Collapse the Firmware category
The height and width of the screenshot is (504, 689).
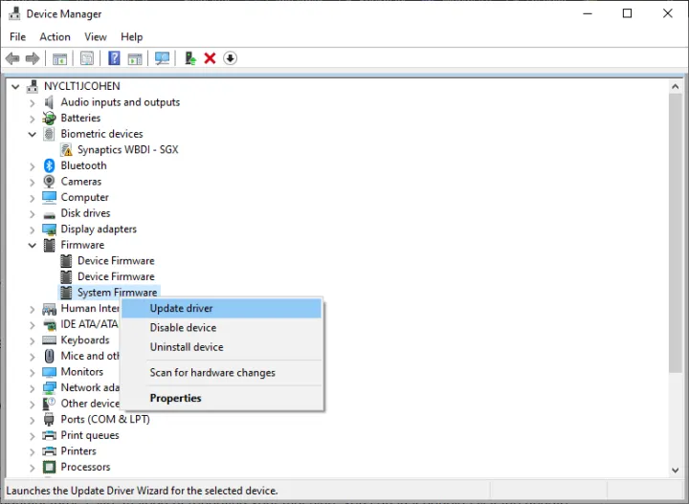33,245
